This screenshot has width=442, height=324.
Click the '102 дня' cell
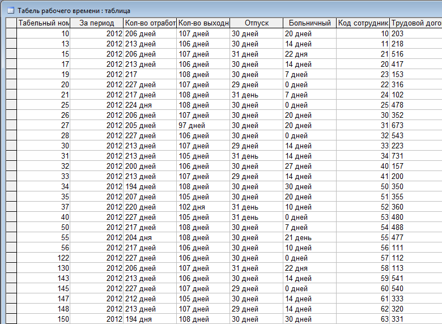click(203, 207)
